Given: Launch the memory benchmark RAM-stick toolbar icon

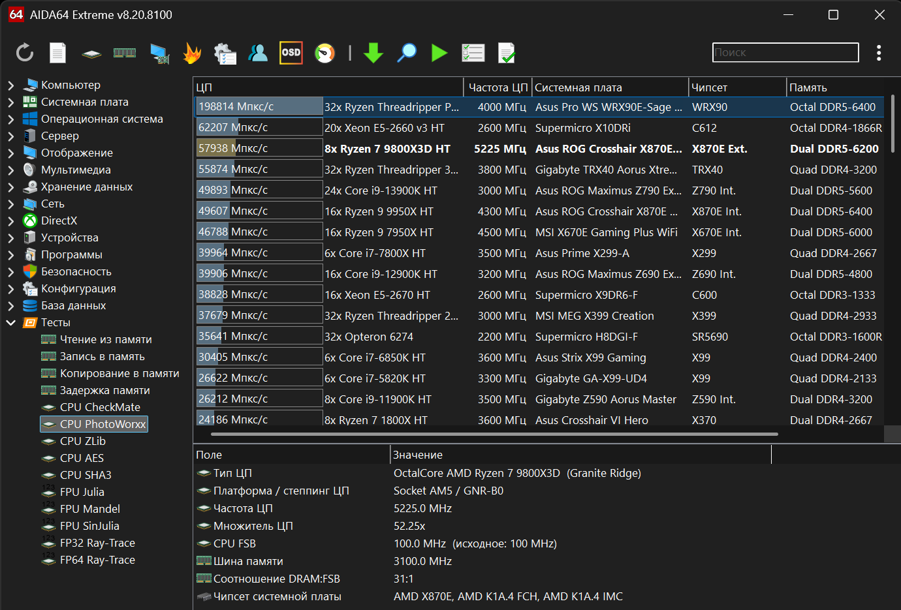Looking at the screenshot, I should 125,53.
